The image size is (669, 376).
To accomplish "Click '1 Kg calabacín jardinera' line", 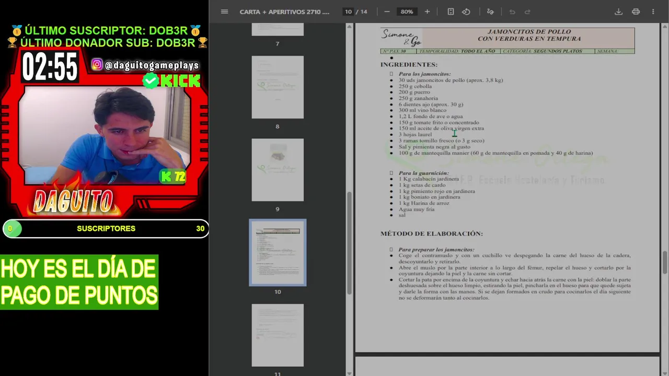I will pyautogui.click(x=429, y=179).
